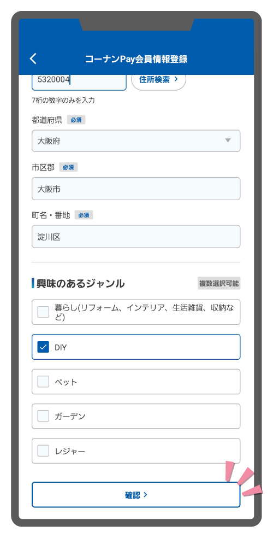Viewport: 273px width, 544px height.
Task: Focus the postal code field 5320004
Action: (x=79, y=82)
